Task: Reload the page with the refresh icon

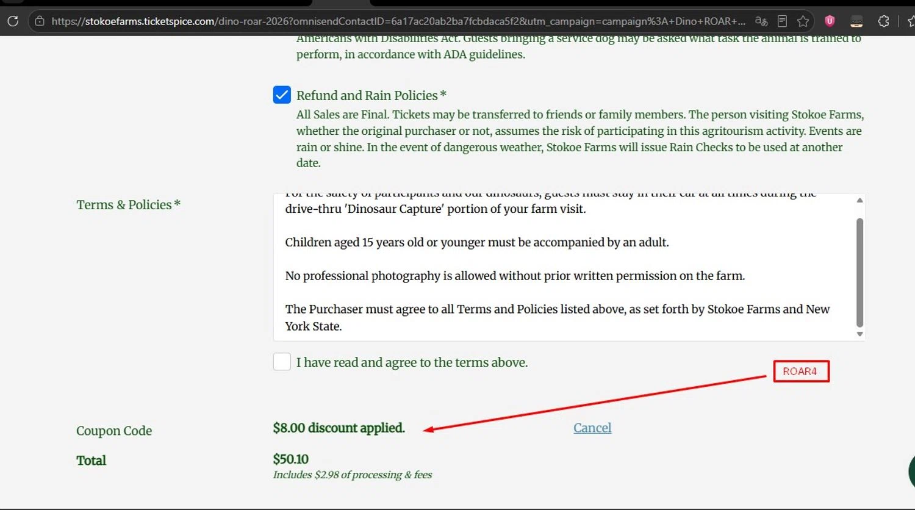Action: click(x=13, y=21)
